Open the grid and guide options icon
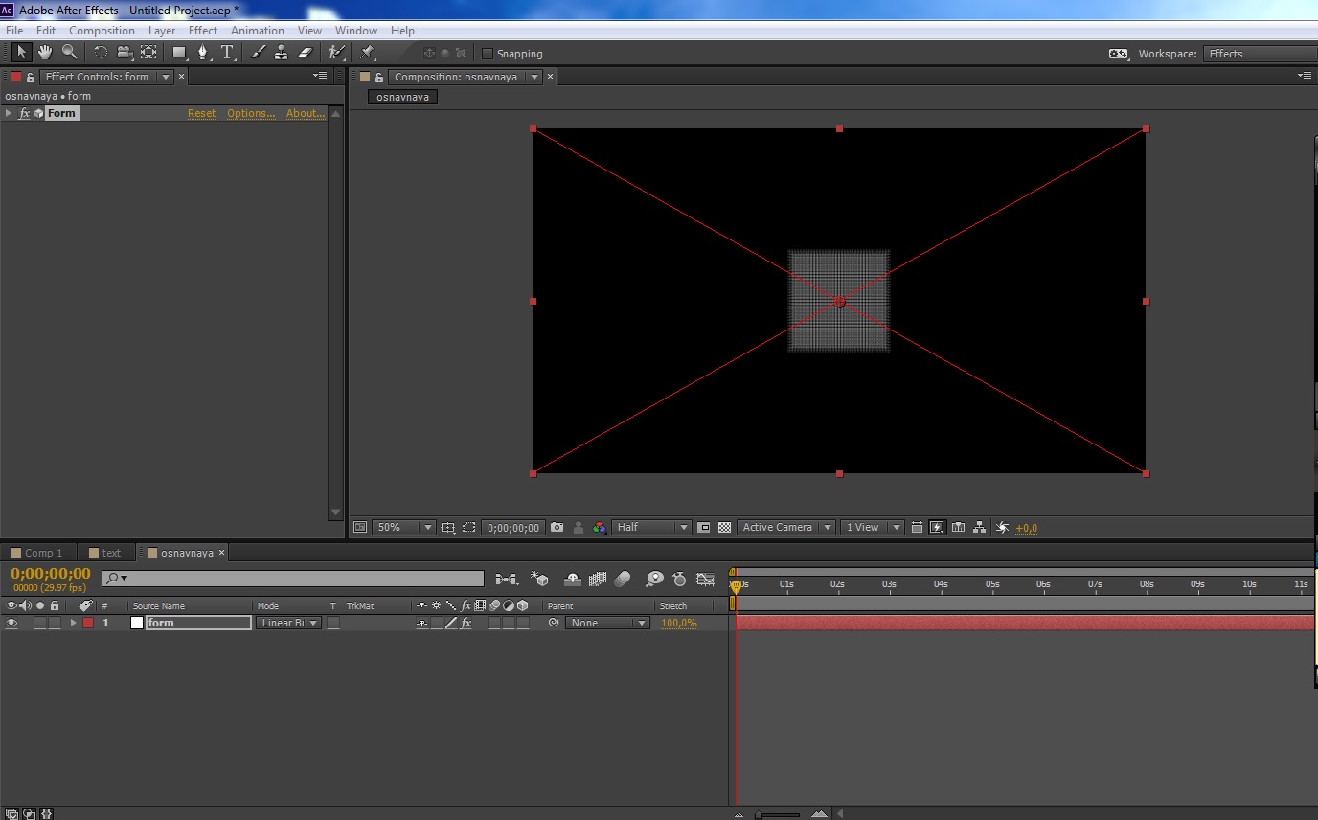Viewport: 1318px width, 820px height. click(x=447, y=527)
